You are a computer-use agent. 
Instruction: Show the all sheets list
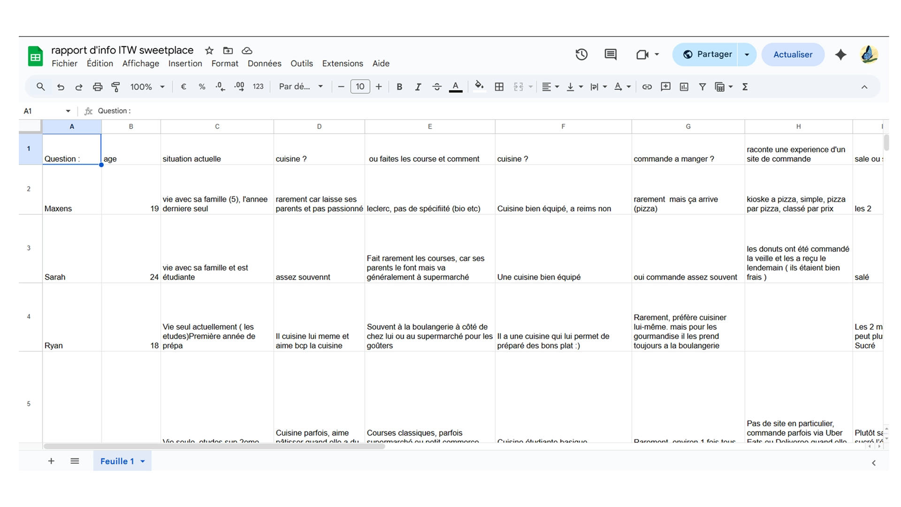click(75, 461)
